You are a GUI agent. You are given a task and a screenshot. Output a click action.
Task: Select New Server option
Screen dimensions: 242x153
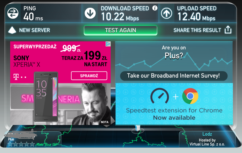pos(35,30)
